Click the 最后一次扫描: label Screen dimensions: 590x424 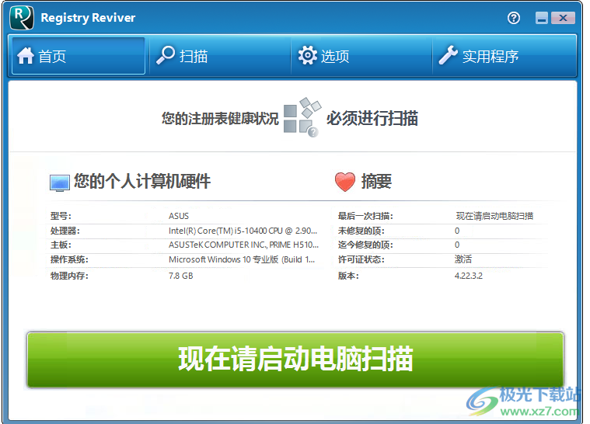[365, 216]
